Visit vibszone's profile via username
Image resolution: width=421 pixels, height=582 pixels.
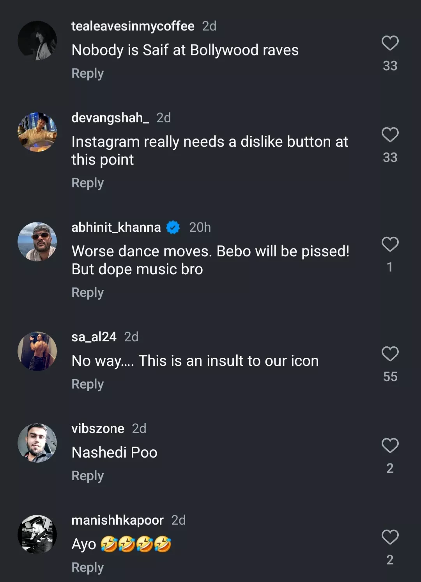point(98,429)
